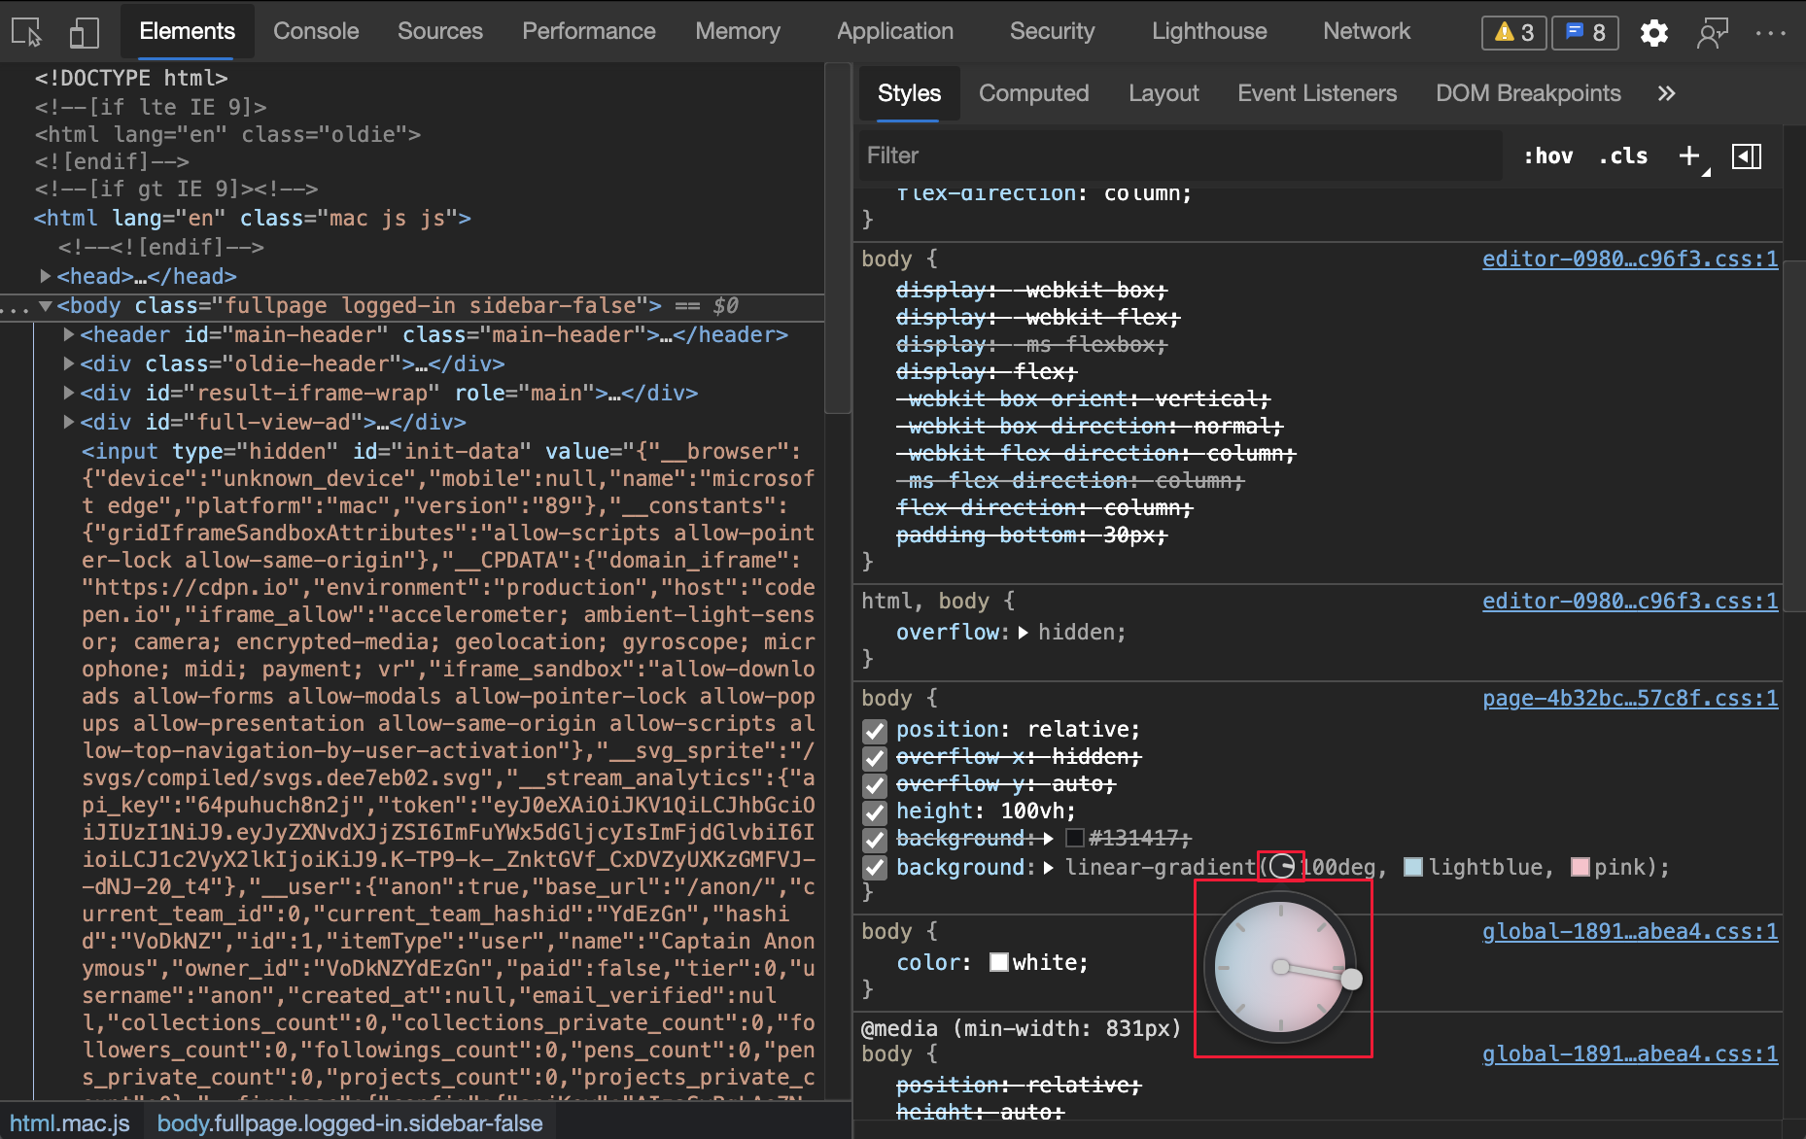Open the 8 console messages indicator

point(1584,32)
